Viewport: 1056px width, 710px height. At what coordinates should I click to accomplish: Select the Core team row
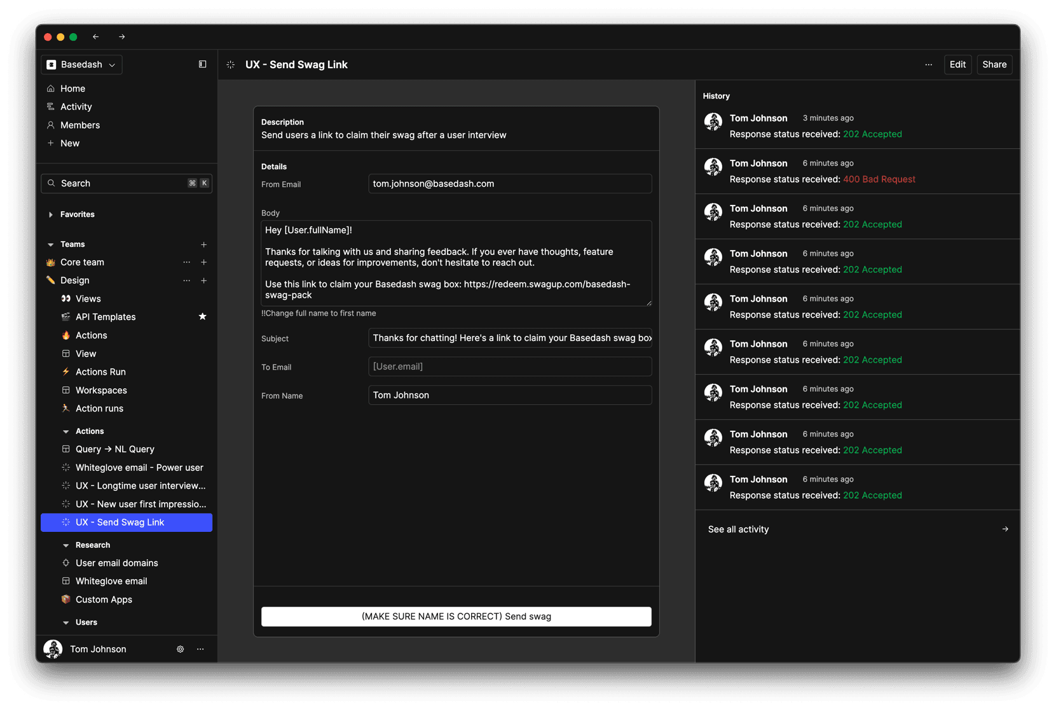click(127, 262)
